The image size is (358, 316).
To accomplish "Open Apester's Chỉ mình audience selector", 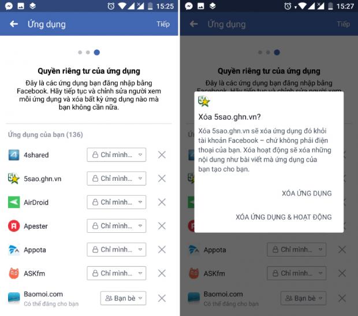I will (x=117, y=226).
